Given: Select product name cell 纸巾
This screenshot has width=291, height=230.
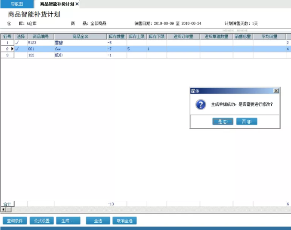Looking at the screenshot, I should pos(80,55).
